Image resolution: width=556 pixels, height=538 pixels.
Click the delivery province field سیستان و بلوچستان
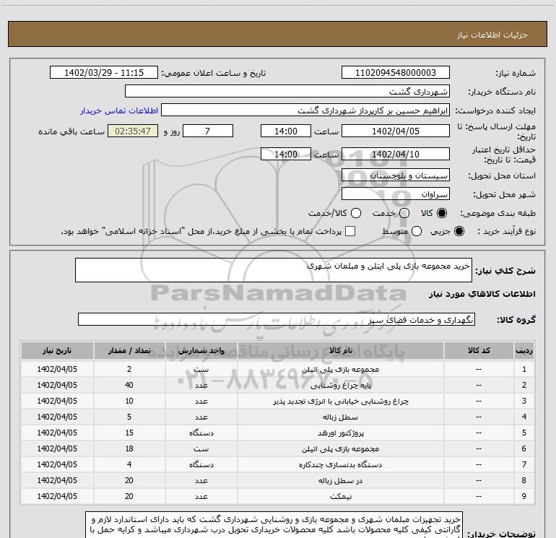point(394,175)
